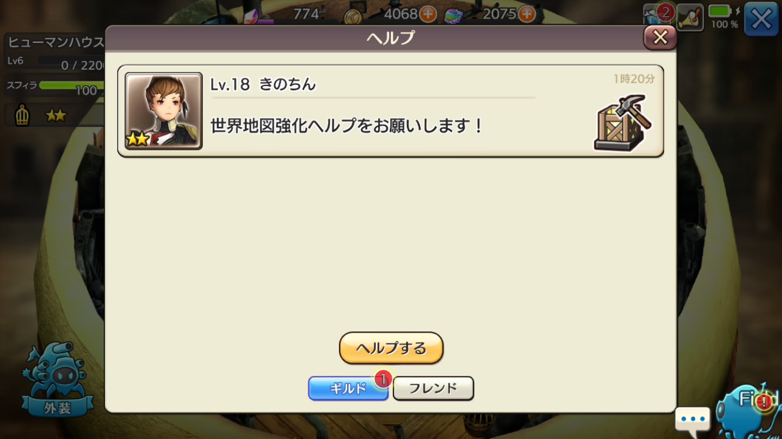Select きのちん's character portrait
The height and width of the screenshot is (439, 782).
click(x=164, y=111)
